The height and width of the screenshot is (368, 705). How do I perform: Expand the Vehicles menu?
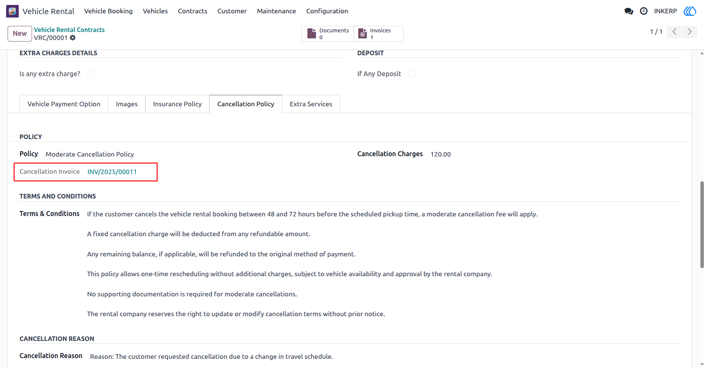click(x=155, y=11)
